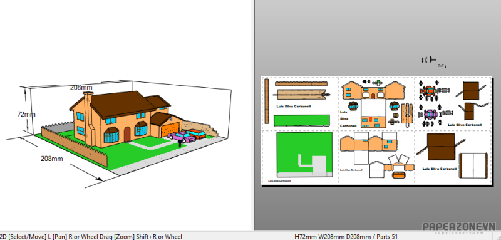Click the divider between 3D and 2D panes
The image size is (501, 240).
point(254,115)
